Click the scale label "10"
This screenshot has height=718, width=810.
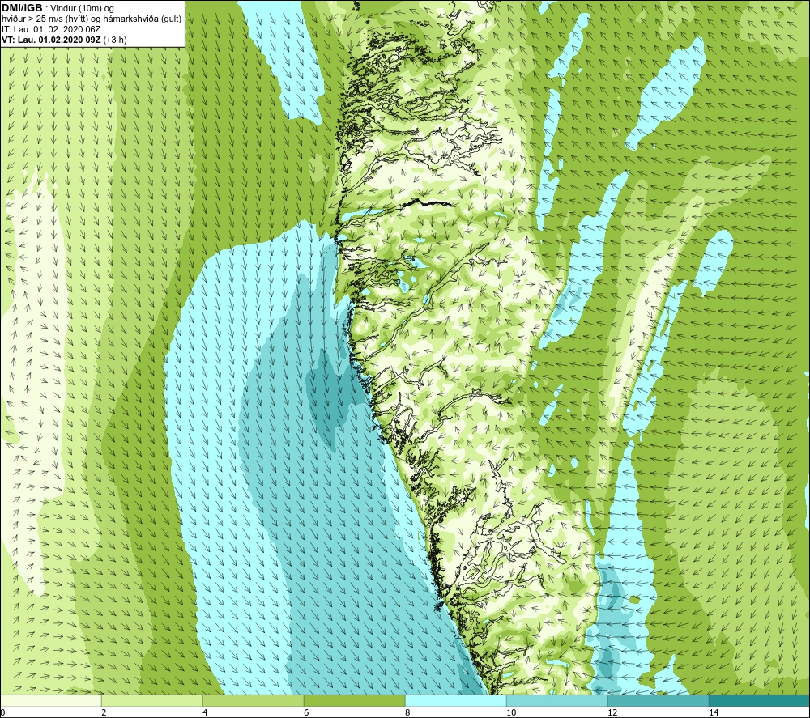(511, 712)
